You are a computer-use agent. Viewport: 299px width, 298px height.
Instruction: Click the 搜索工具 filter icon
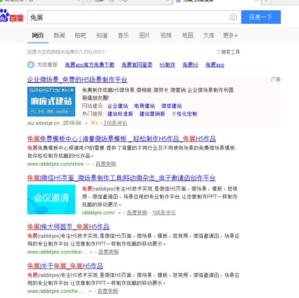point(218,52)
